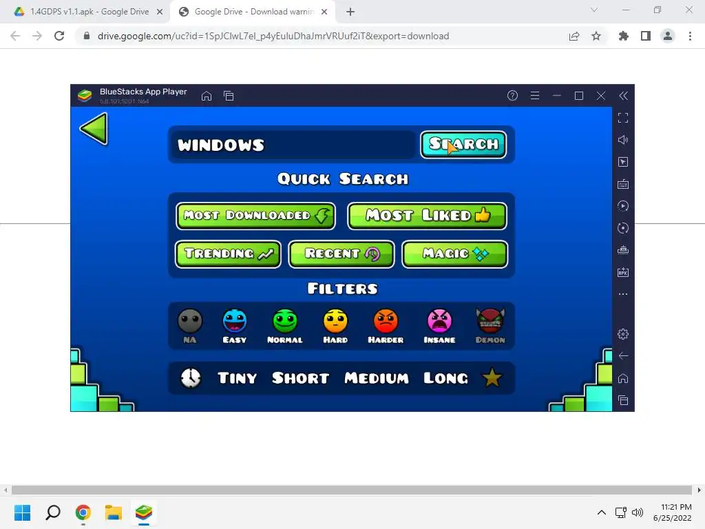
Task: Open Chrome profile avatar
Action: (x=668, y=36)
